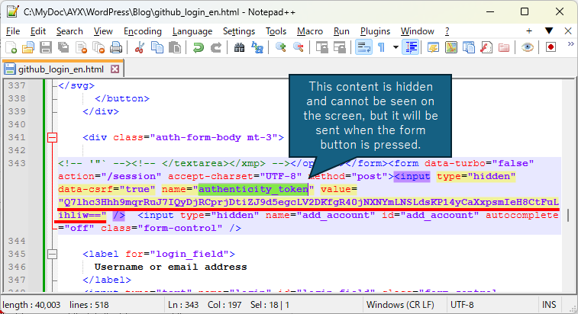Open the File menu
Screen dimensions: 578x314
pyautogui.click(x=13, y=31)
